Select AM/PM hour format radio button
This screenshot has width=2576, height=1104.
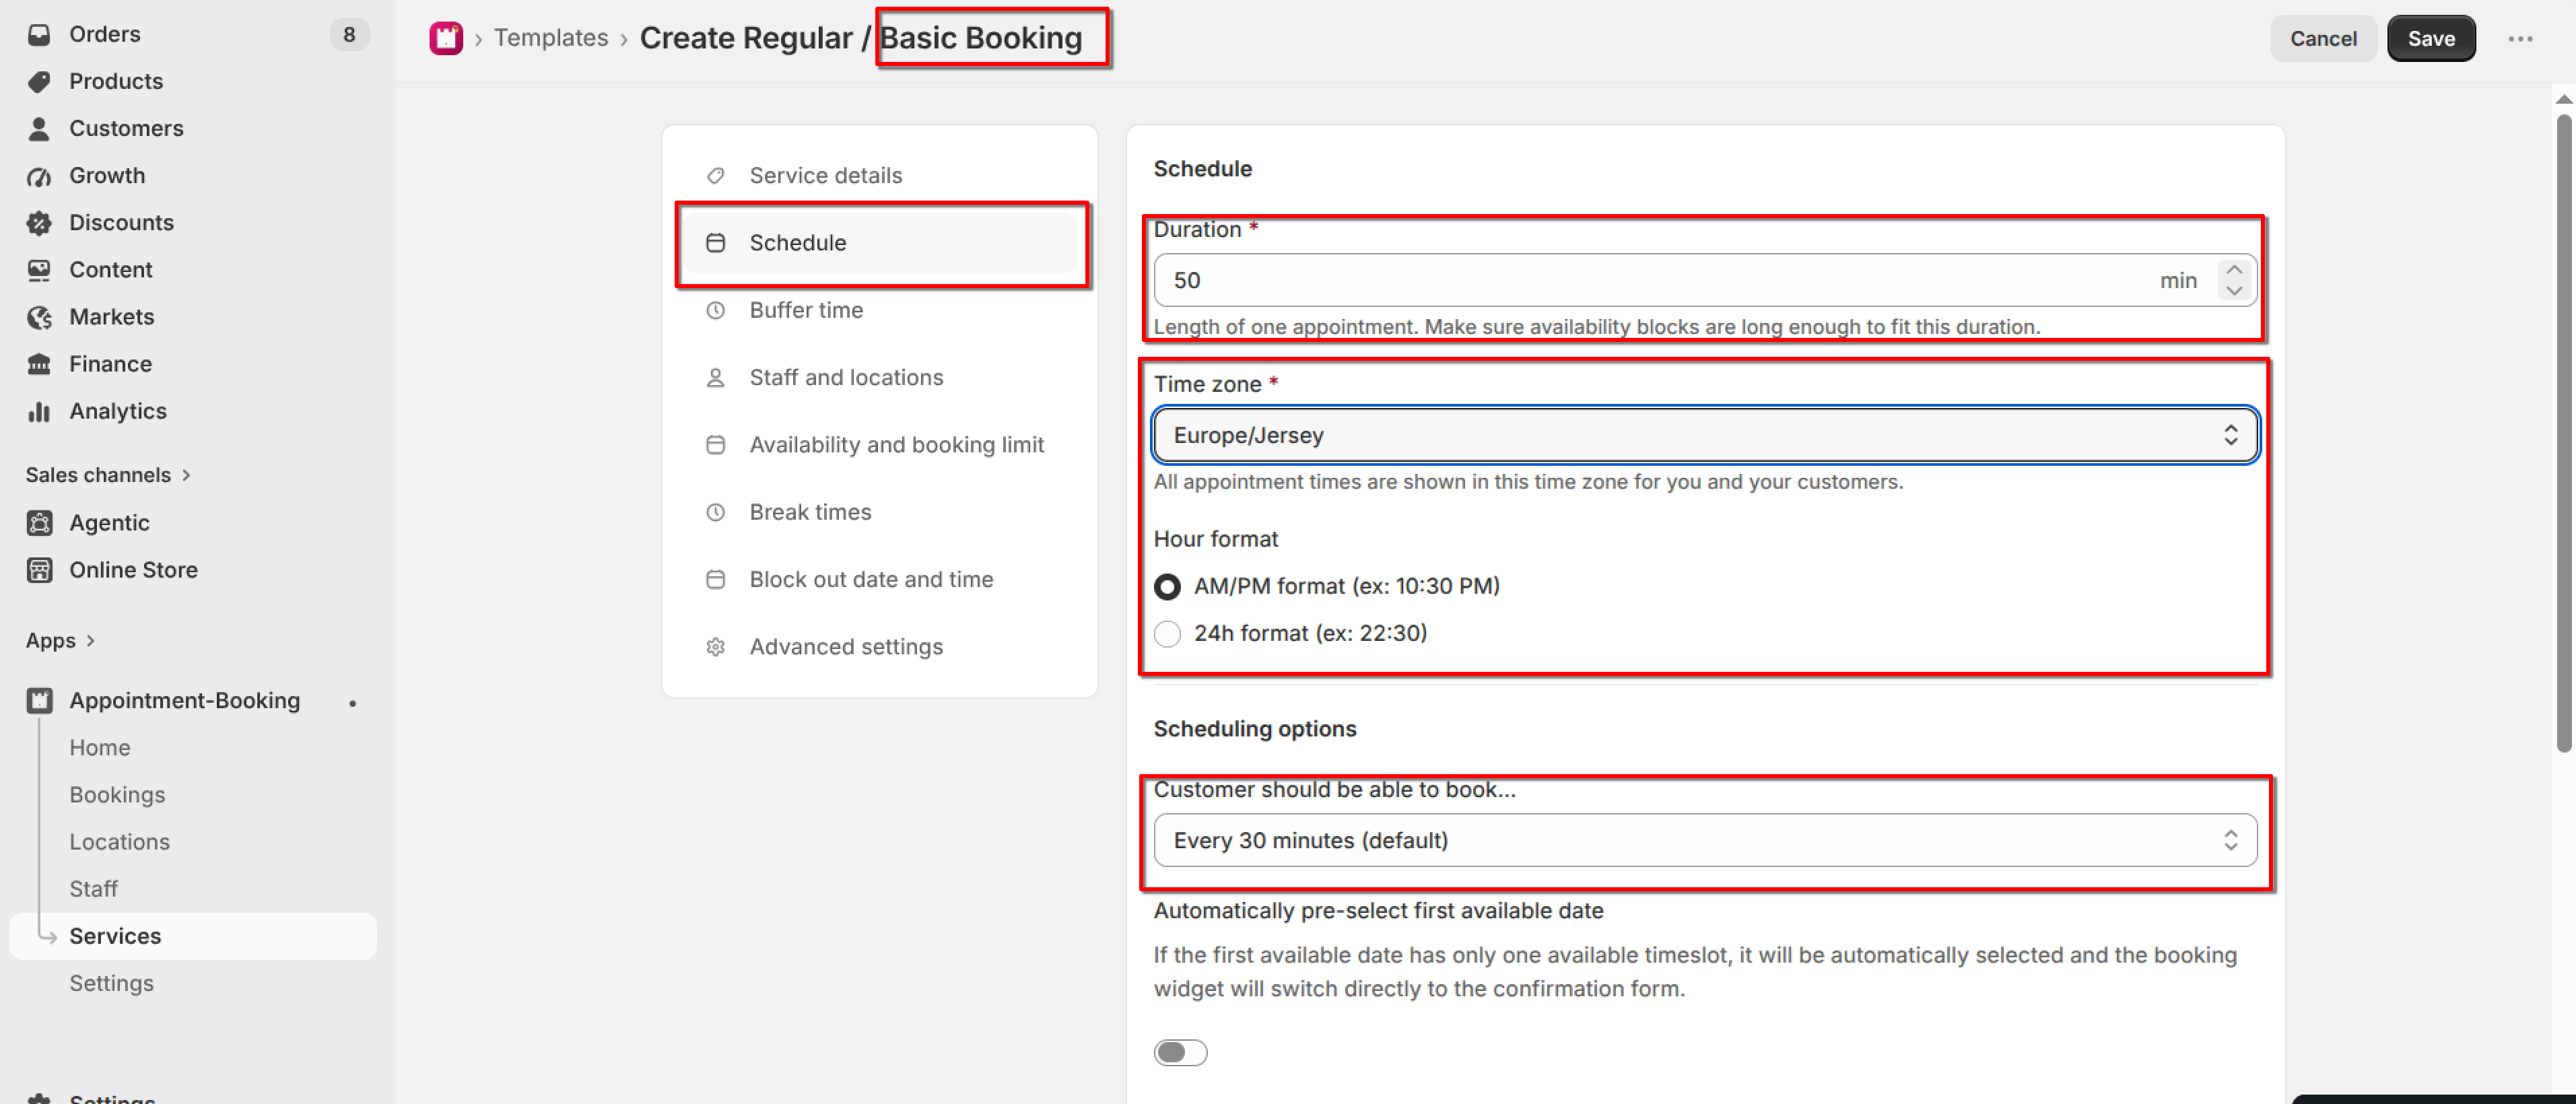coord(1167,586)
